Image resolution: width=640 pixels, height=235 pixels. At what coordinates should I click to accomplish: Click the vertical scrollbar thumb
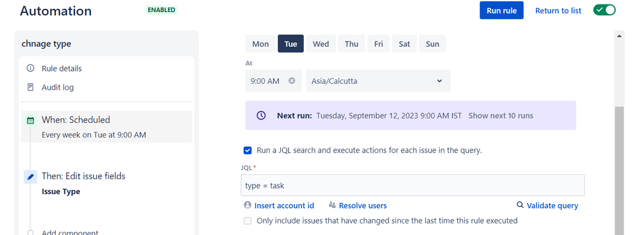(619, 171)
